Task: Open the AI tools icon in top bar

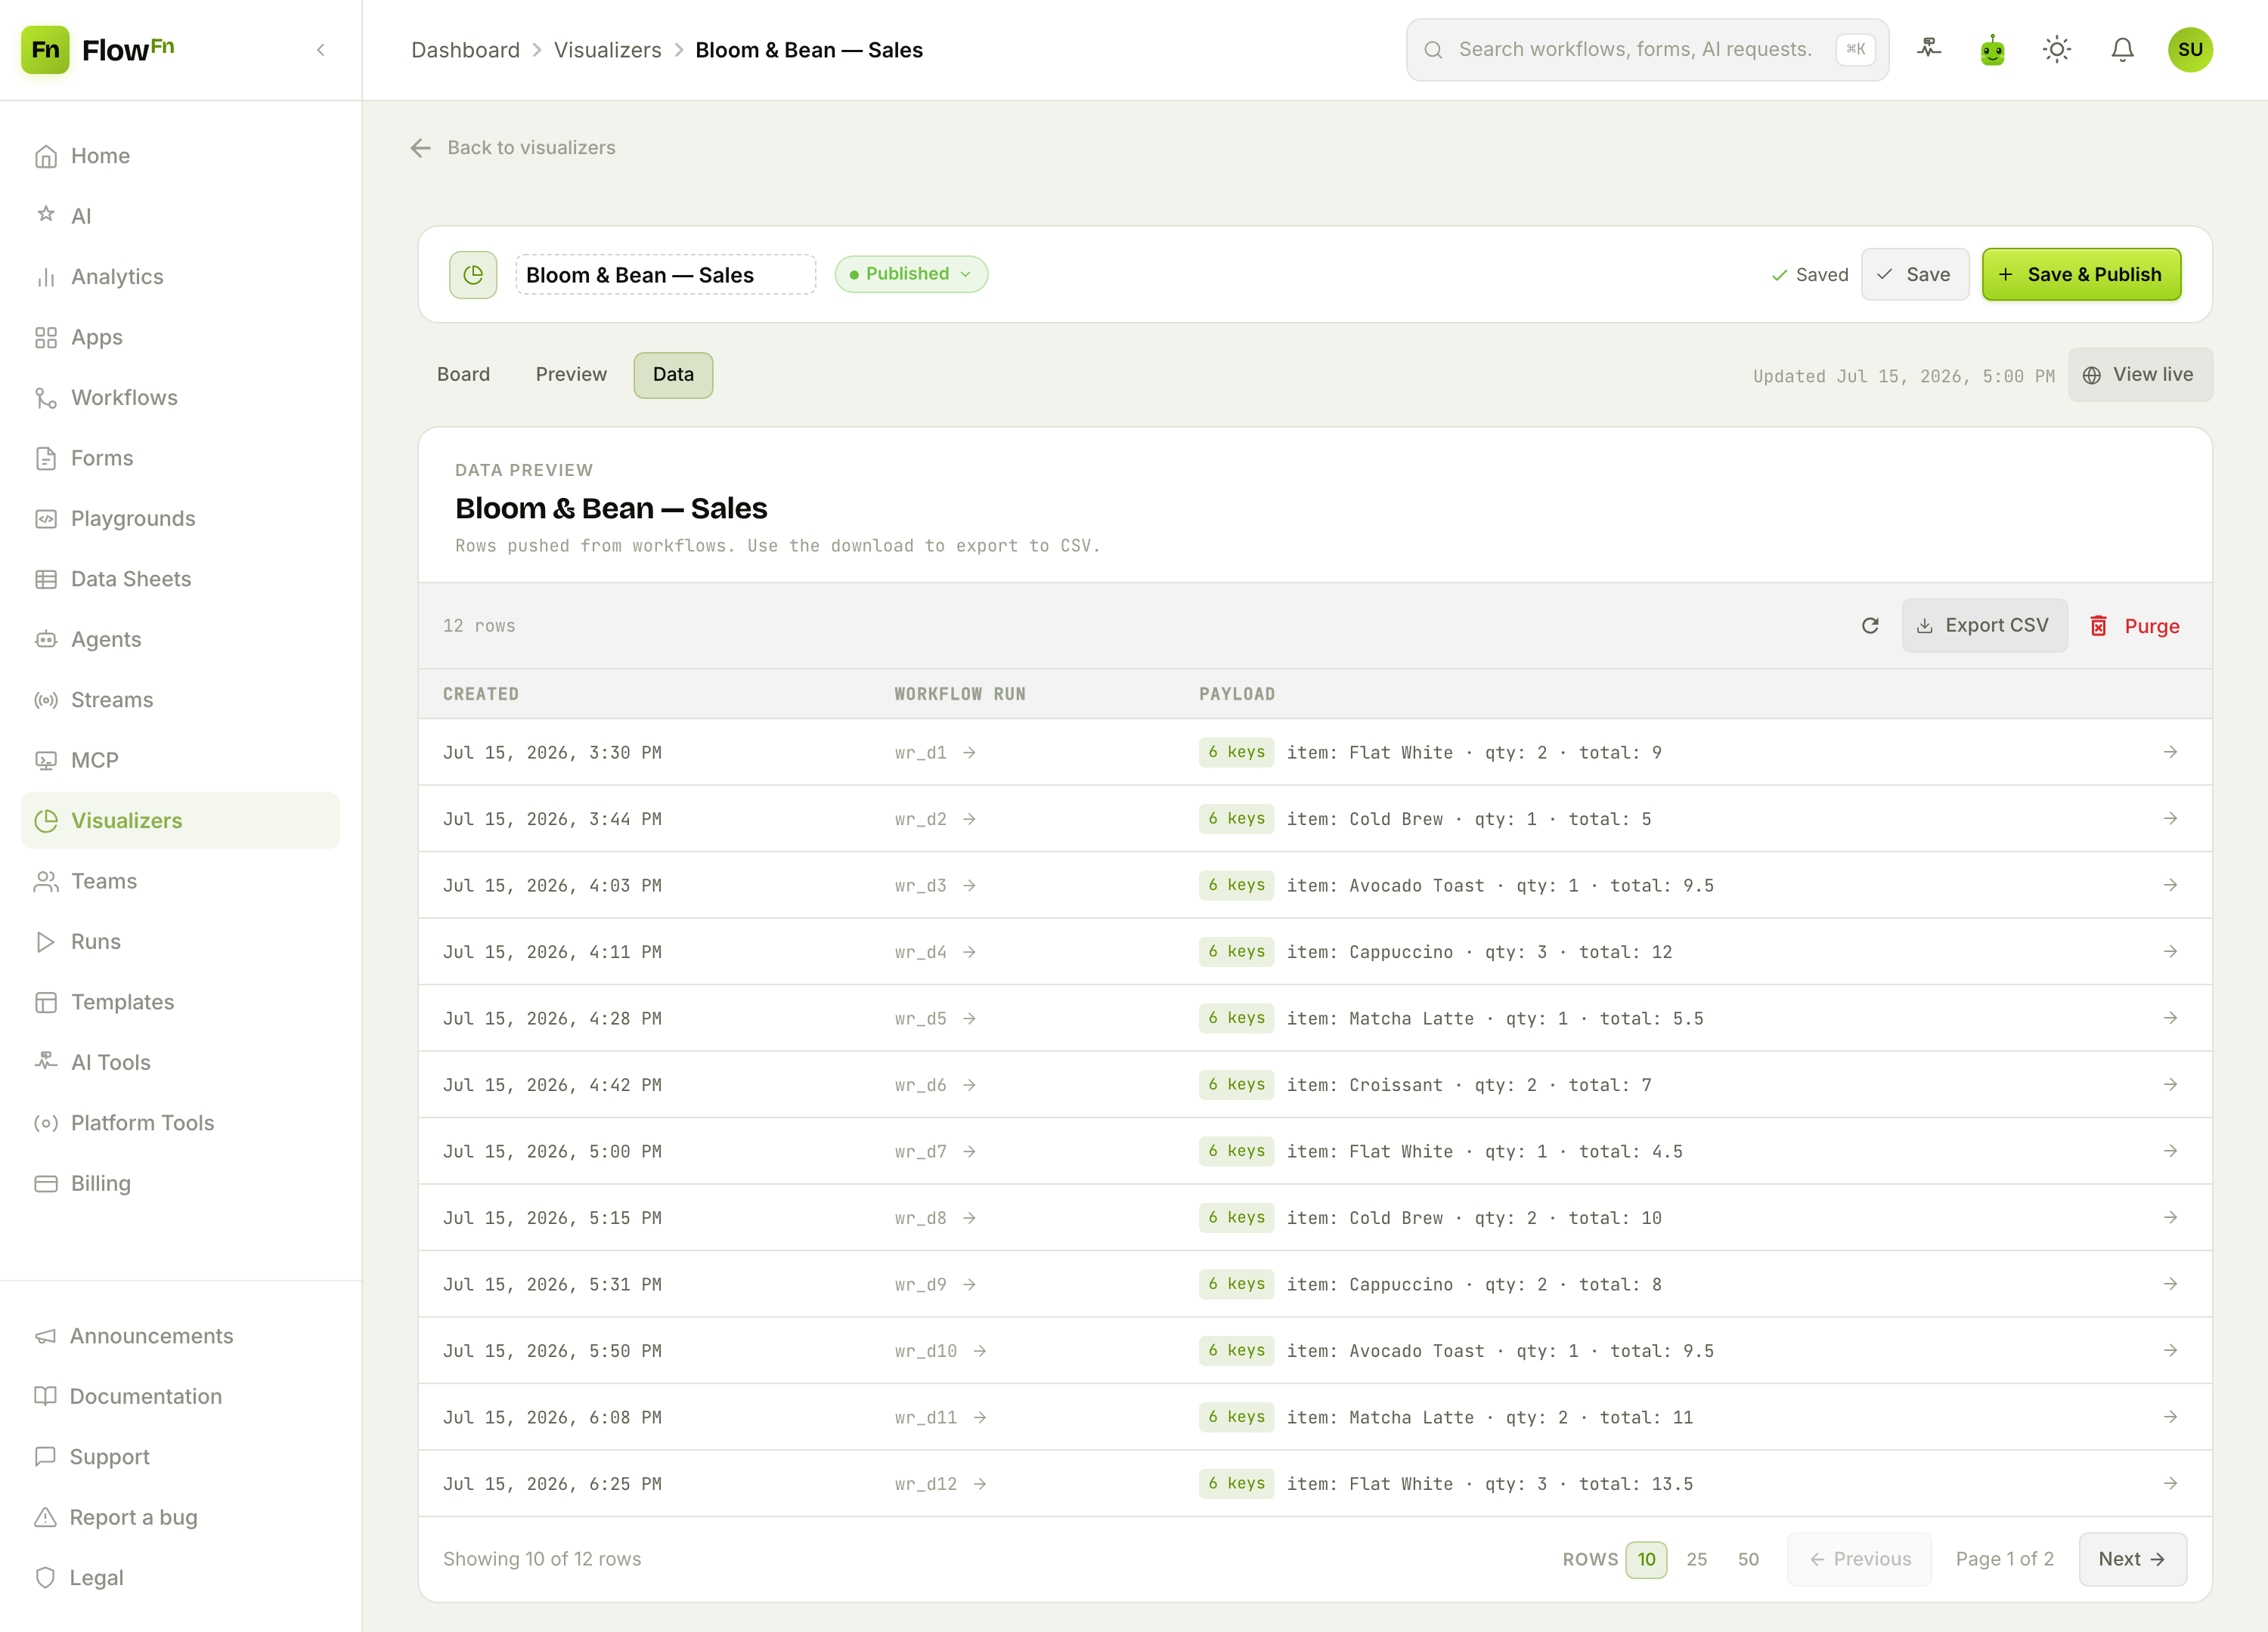Action: coord(1929,49)
